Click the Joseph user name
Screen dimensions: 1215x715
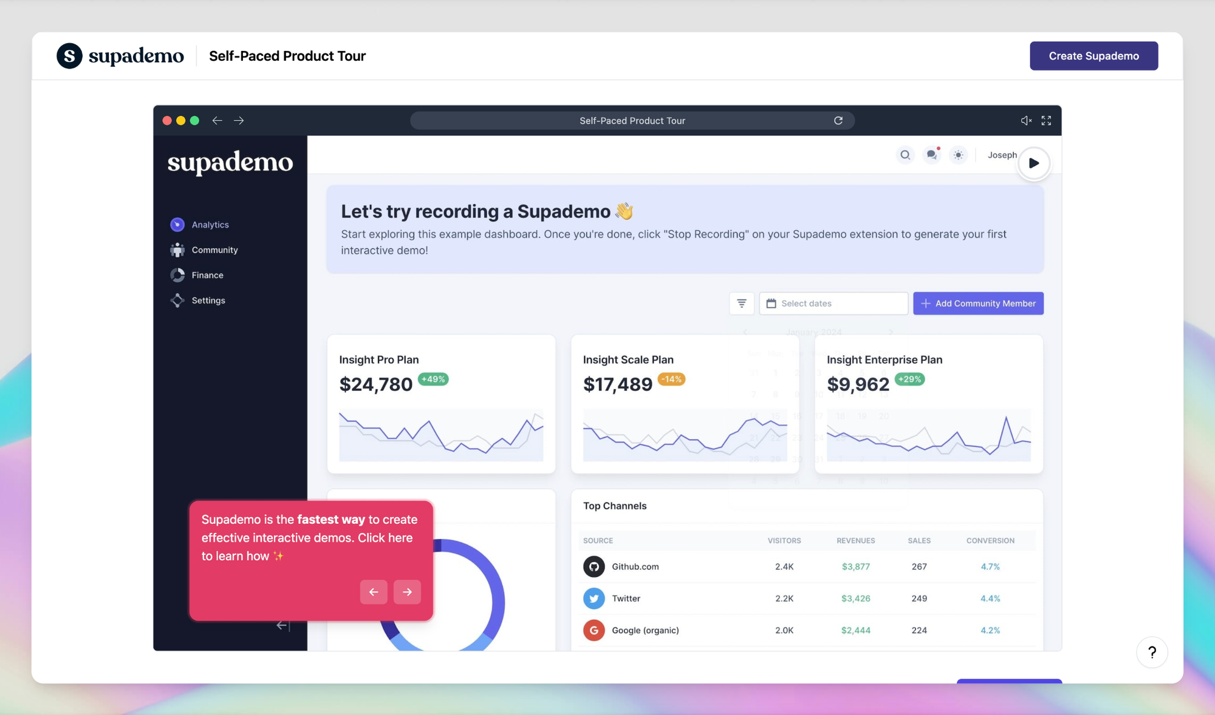(1002, 155)
